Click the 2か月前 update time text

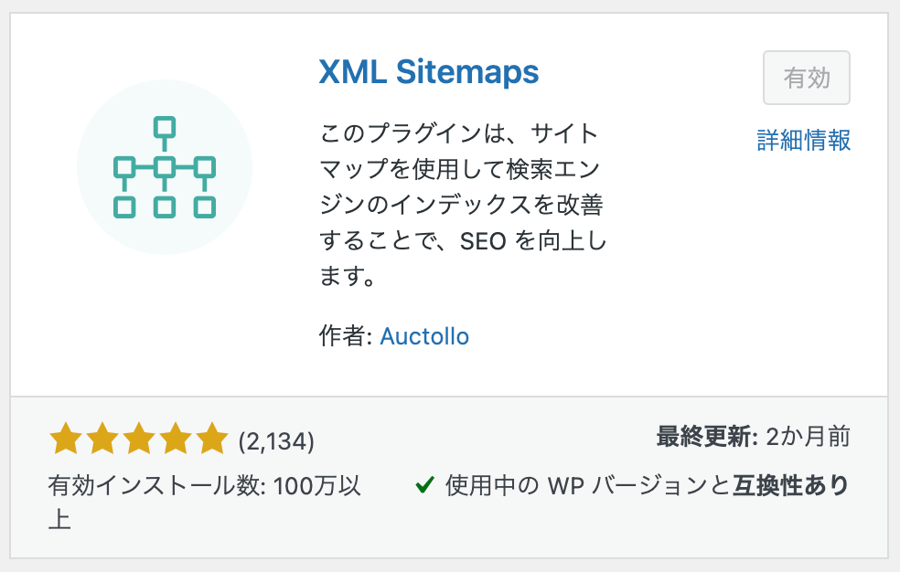809,437
